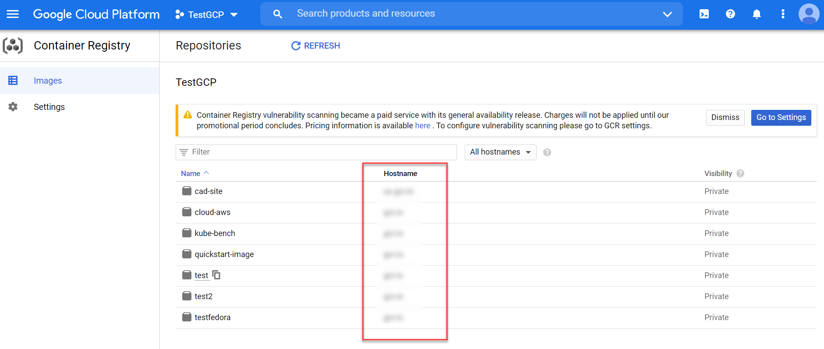824x349 pixels.
Task: Select Images in the sidebar
Action: [x=80, y=81]
